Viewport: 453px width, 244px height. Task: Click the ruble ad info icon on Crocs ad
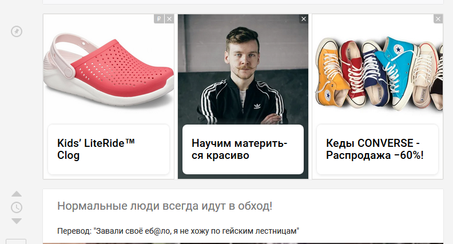pyautogui.click(x=159, y=19)
